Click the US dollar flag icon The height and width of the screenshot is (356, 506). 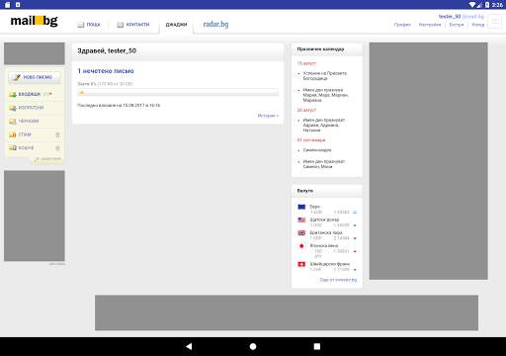point(301,220)
